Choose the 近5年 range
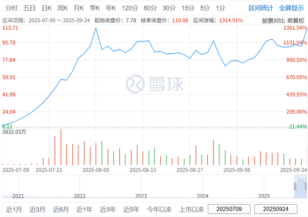 point(131,209)
